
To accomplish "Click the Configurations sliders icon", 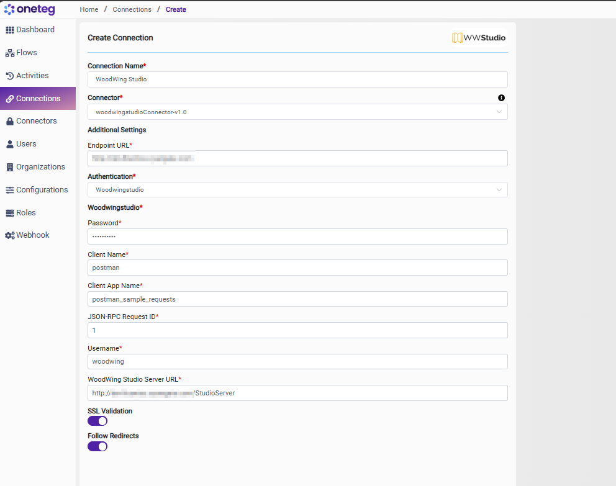I will coord(10,190).
